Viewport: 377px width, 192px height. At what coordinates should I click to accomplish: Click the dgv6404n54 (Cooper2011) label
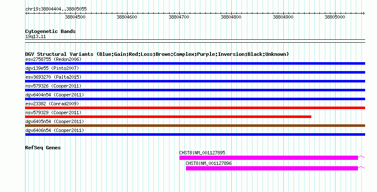(55, 95)
